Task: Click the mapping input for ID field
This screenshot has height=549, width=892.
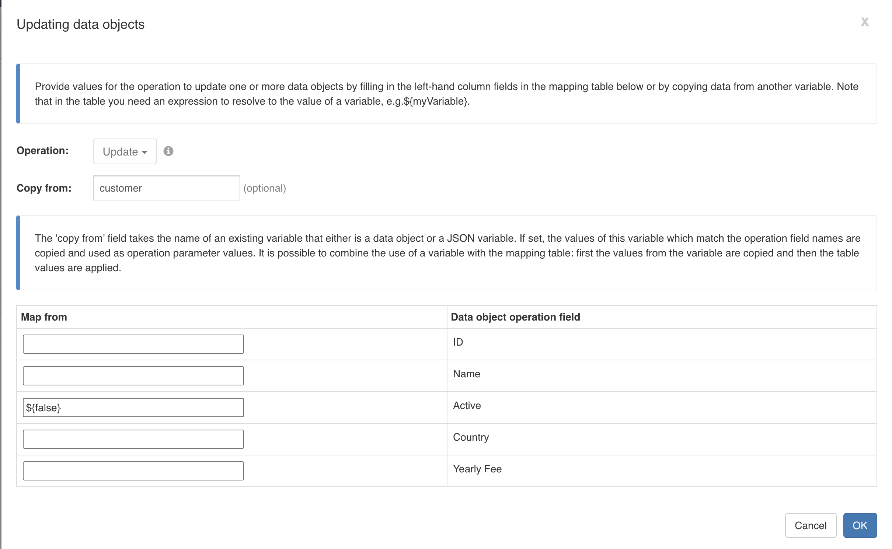Action: pyautogui.click(x=133, y=344)
